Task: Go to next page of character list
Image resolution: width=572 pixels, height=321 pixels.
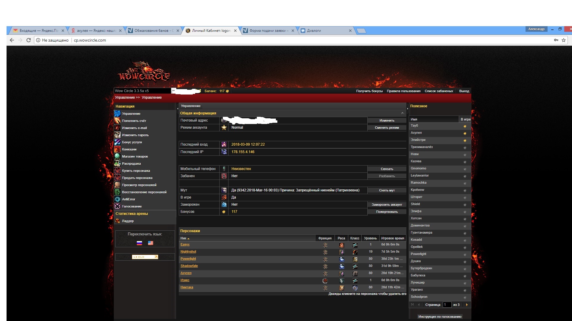Action: (x=467, y=305)
